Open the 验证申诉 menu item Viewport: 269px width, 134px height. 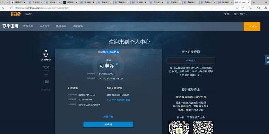point(61,26)
